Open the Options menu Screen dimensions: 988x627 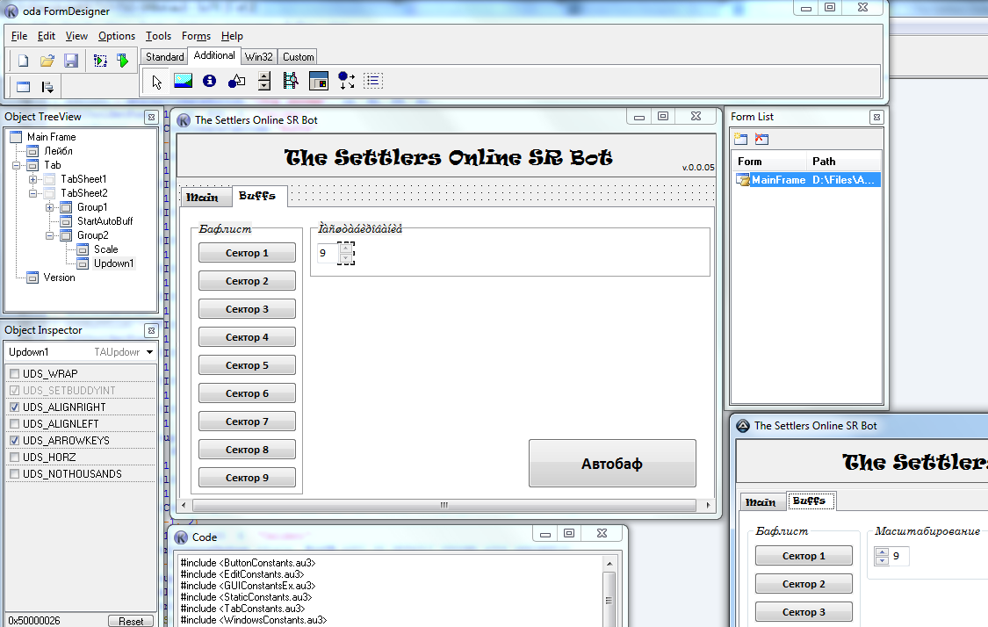[117, 36]
